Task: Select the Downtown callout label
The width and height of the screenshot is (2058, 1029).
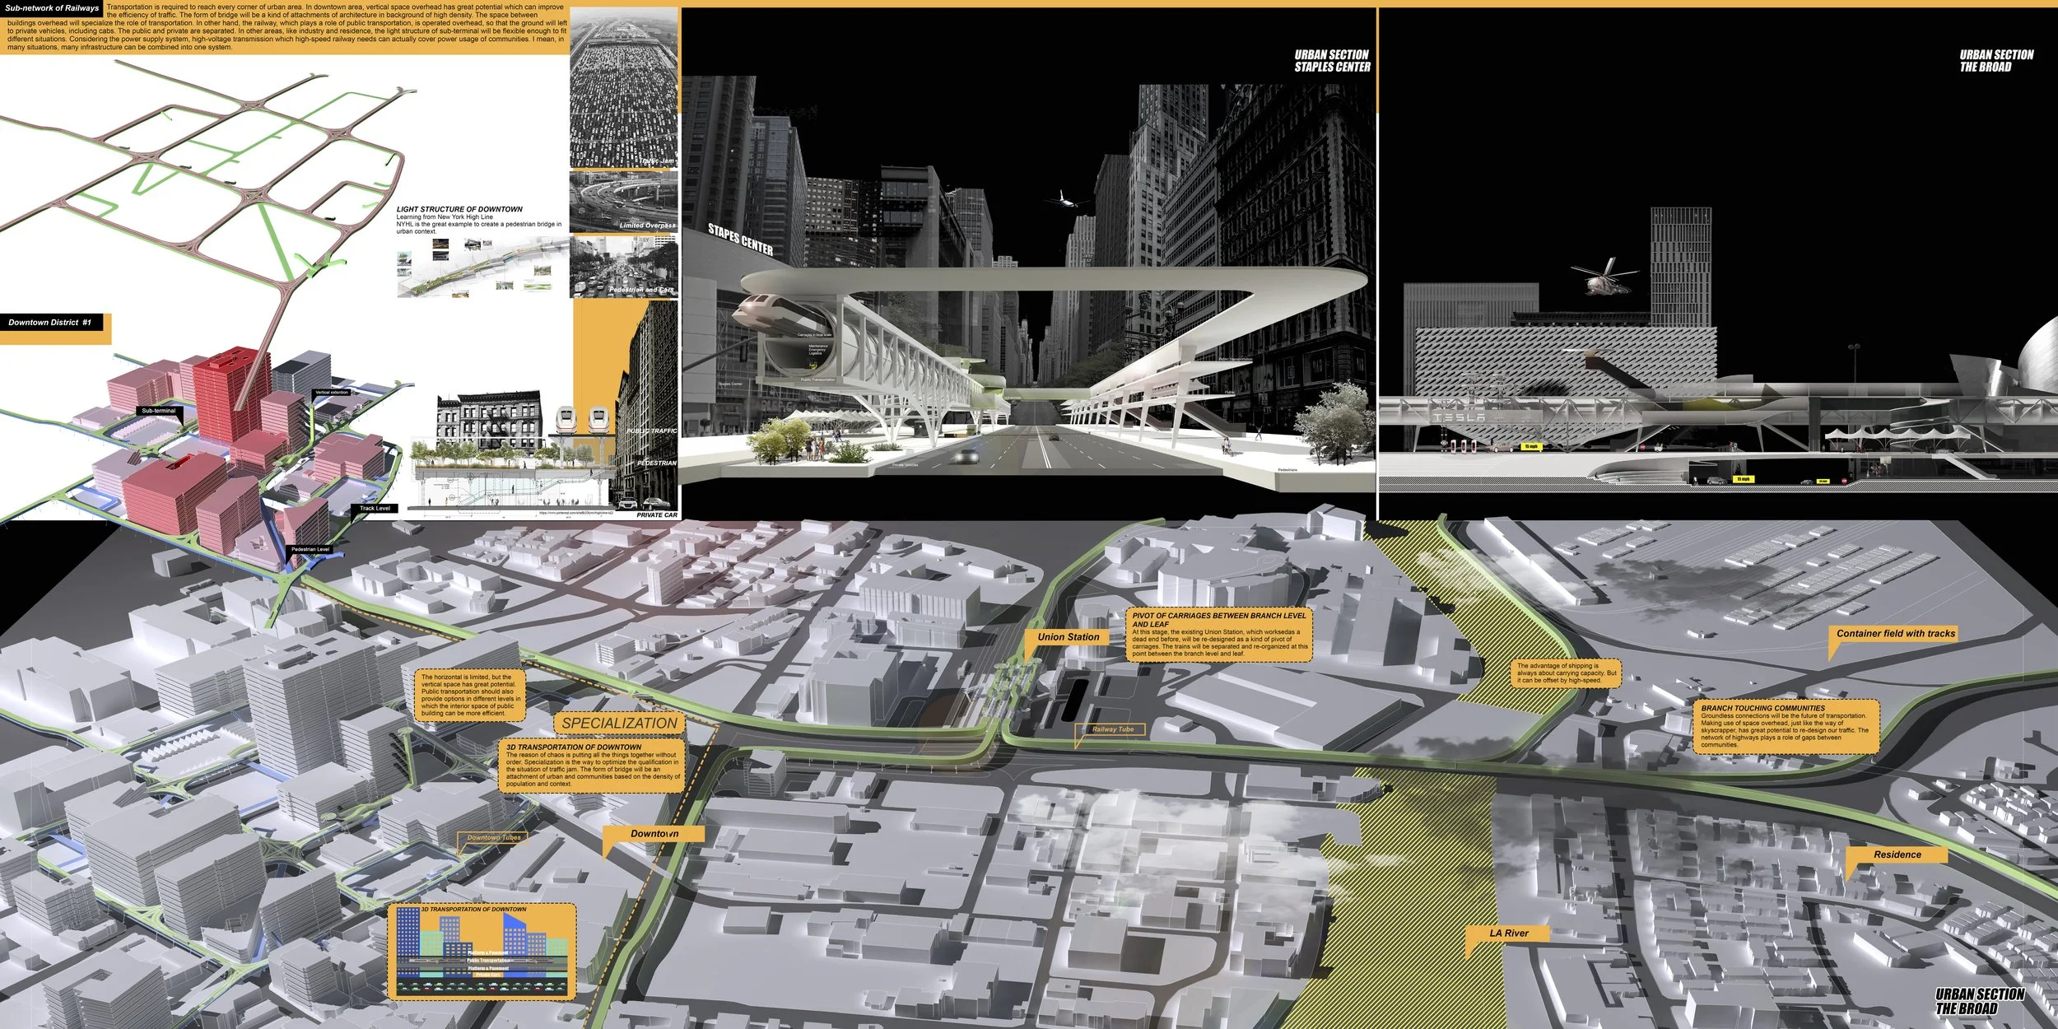Action: click(654, 833)
